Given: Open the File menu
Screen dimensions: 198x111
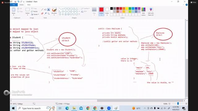Looking at the screenshot, I should (14, 5).
